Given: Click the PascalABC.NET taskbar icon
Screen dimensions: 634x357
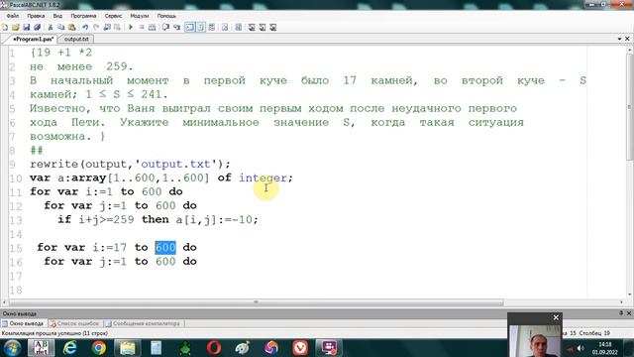Looking at the screenshot, I should [42, 348].
